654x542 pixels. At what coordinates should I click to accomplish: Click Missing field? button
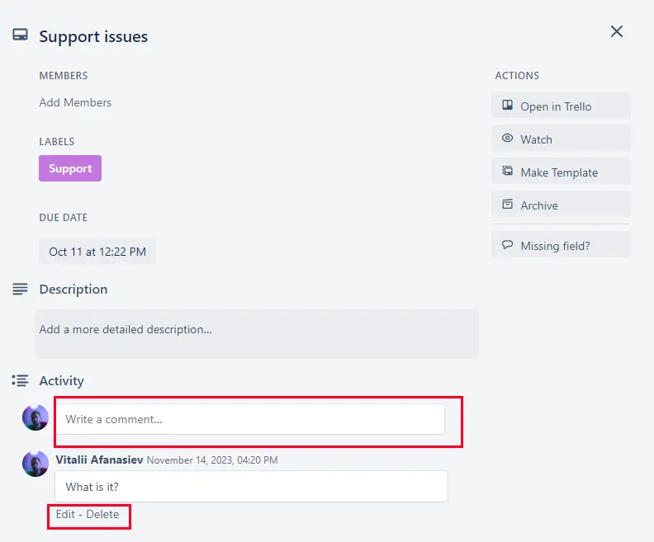tap(561, 245)
